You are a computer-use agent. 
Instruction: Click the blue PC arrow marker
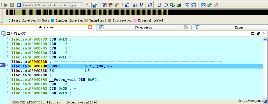click(x=3, y=65)
